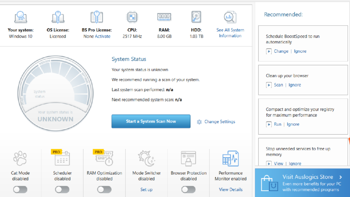Click the Your system magnifier laptop icon
The height and width of the screenshot is (197, 350).
(x=21, y=17)
